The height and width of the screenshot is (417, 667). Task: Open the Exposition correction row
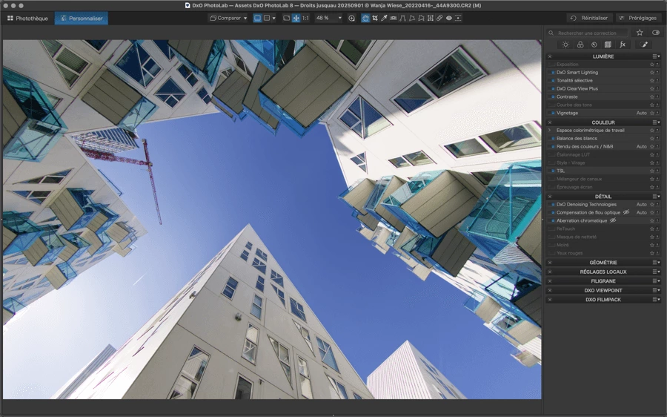pos(603,65)
